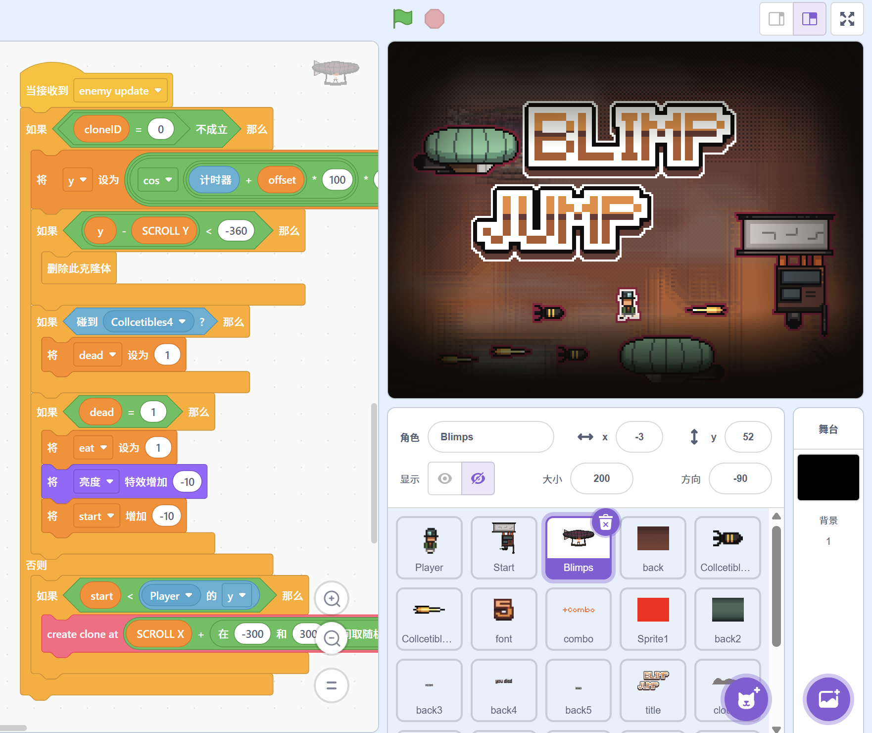Screen dimensions: 872x733
Task: Open the eat variable dropdown
Action: (93, 448)
